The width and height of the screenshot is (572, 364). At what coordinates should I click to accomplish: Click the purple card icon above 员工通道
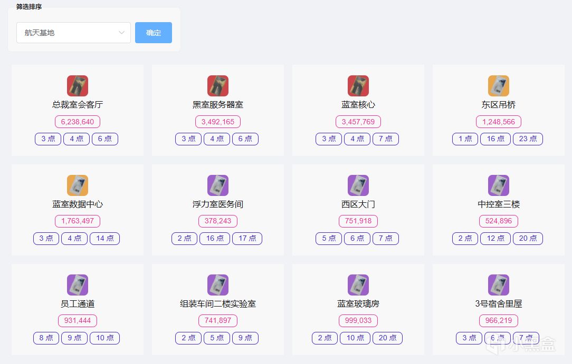click(78, 285)
